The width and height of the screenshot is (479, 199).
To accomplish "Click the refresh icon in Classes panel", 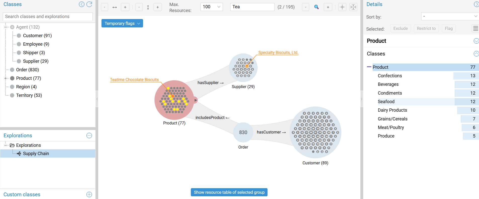I will 89,4.
